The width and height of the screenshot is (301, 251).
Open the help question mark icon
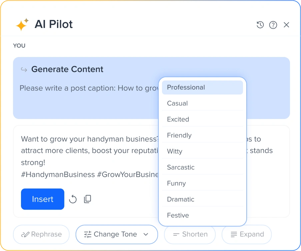coord(273,25)
